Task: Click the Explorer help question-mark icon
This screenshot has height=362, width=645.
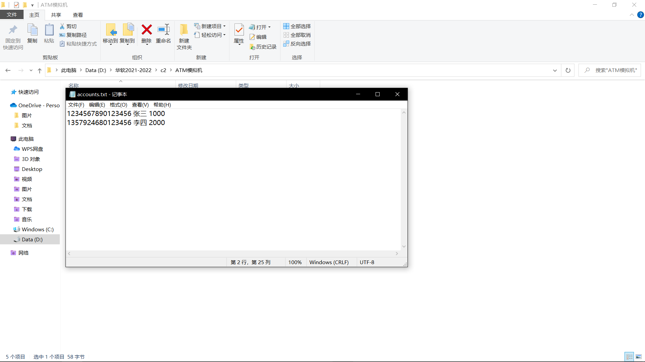Action: point(641,15)
